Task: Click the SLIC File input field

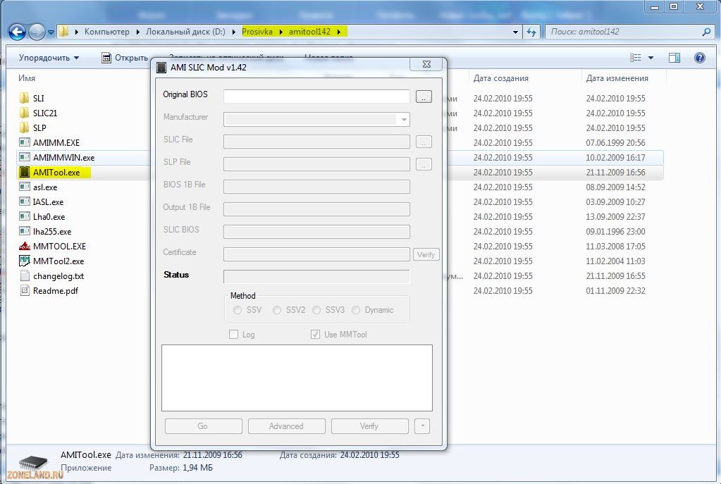Action: pos(316,142)
